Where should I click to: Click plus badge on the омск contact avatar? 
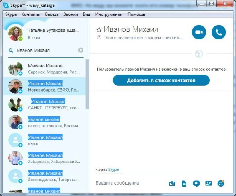coord(20,145)
